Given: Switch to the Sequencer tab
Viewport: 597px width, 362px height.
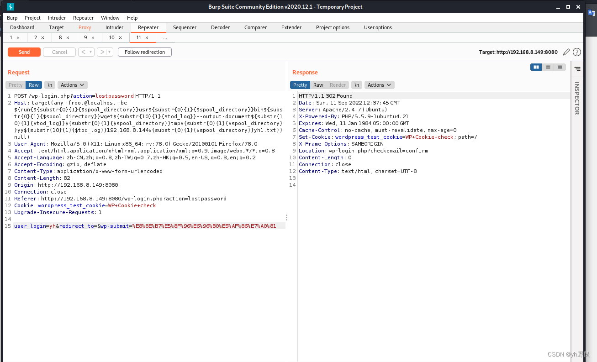Looking at the screenshot, I should point(185,27).
